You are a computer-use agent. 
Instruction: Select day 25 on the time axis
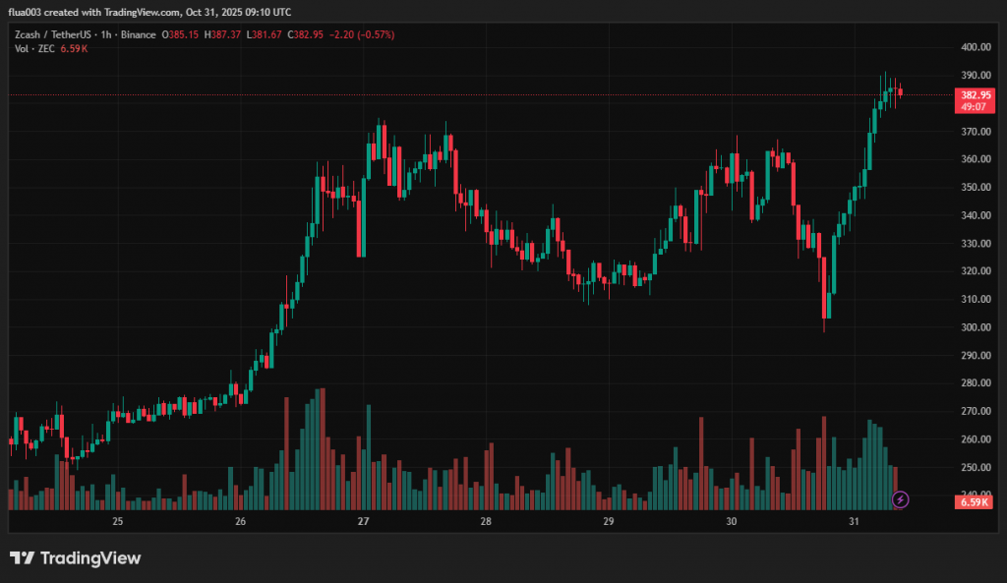(117, 521)
